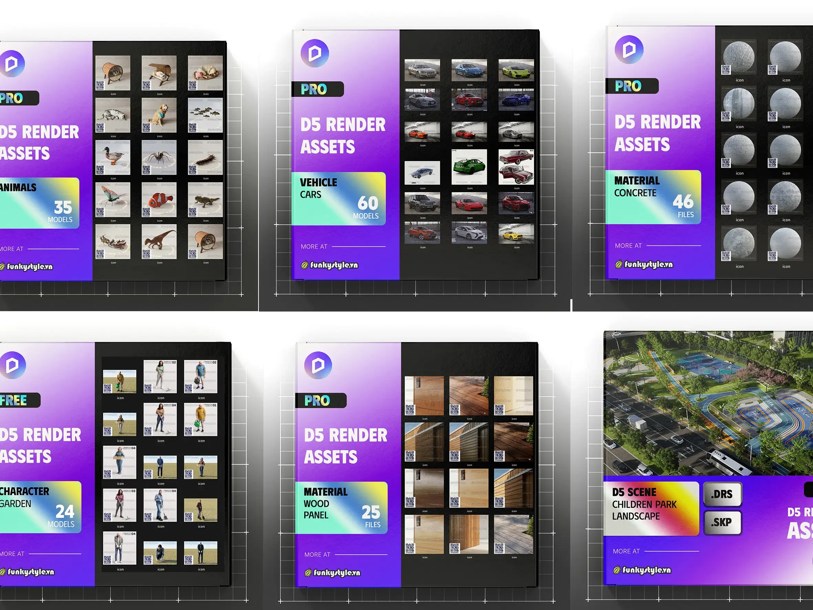Click the Material Wood Panel 25 Files panel
Viewport: 813px width, 610px height.
coord(341,508)
